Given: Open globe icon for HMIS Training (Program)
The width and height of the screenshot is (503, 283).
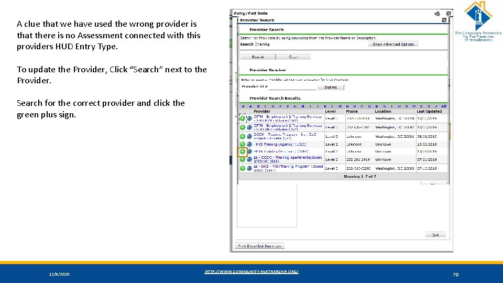Looking at the screenshot, I should [249, 151].
